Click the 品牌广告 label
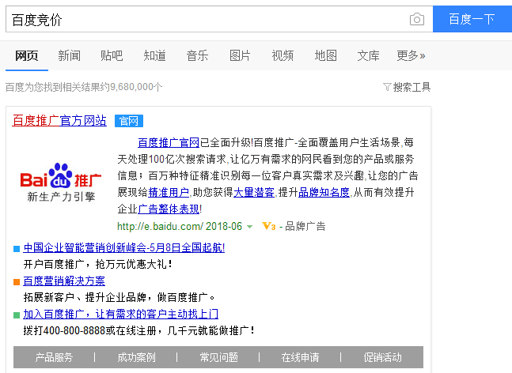 coord(305,226)
